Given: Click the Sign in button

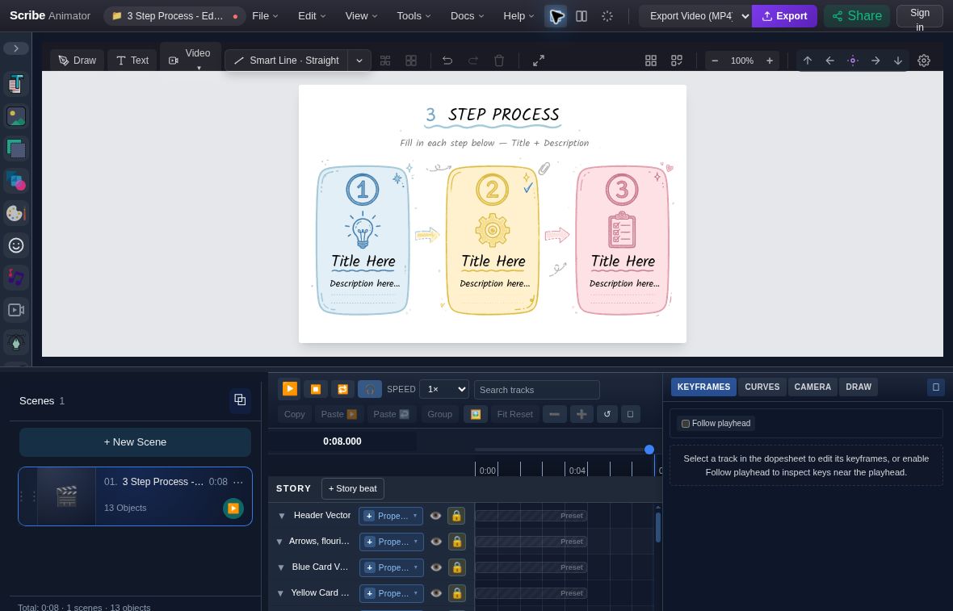Looking at the screenshot, I should click(920, 16).
